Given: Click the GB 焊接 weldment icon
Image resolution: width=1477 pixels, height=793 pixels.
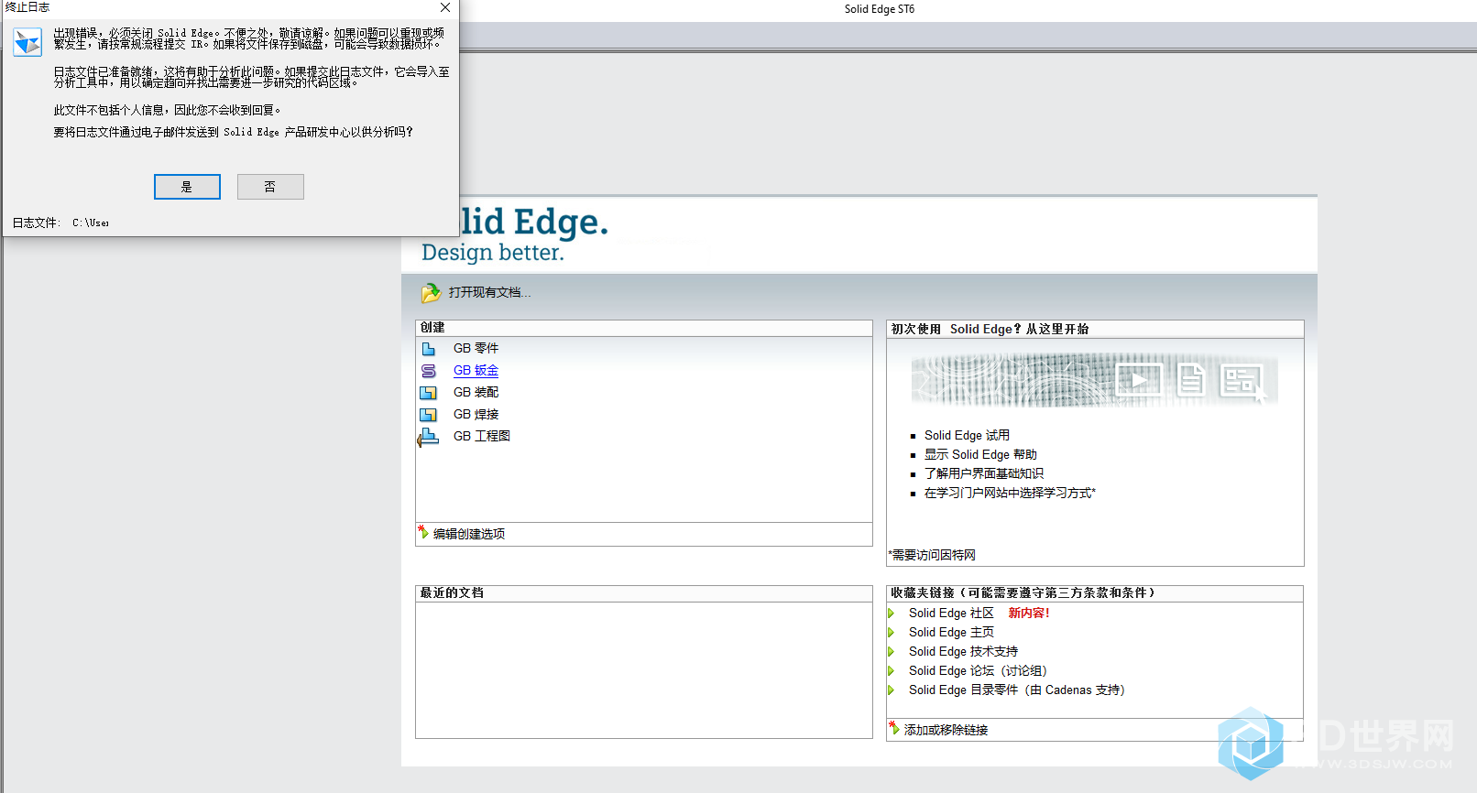Looking at the screenshot, I should 428,415.
